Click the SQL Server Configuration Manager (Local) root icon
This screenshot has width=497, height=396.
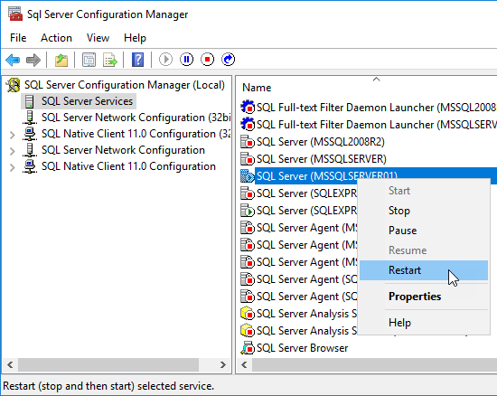[14, 85]
